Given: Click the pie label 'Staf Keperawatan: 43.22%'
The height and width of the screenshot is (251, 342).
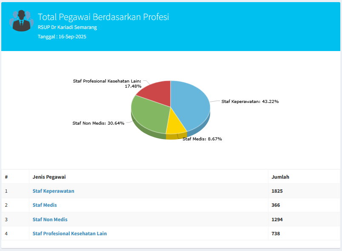Looking at the screenshot, I should (x=250, y=102).
